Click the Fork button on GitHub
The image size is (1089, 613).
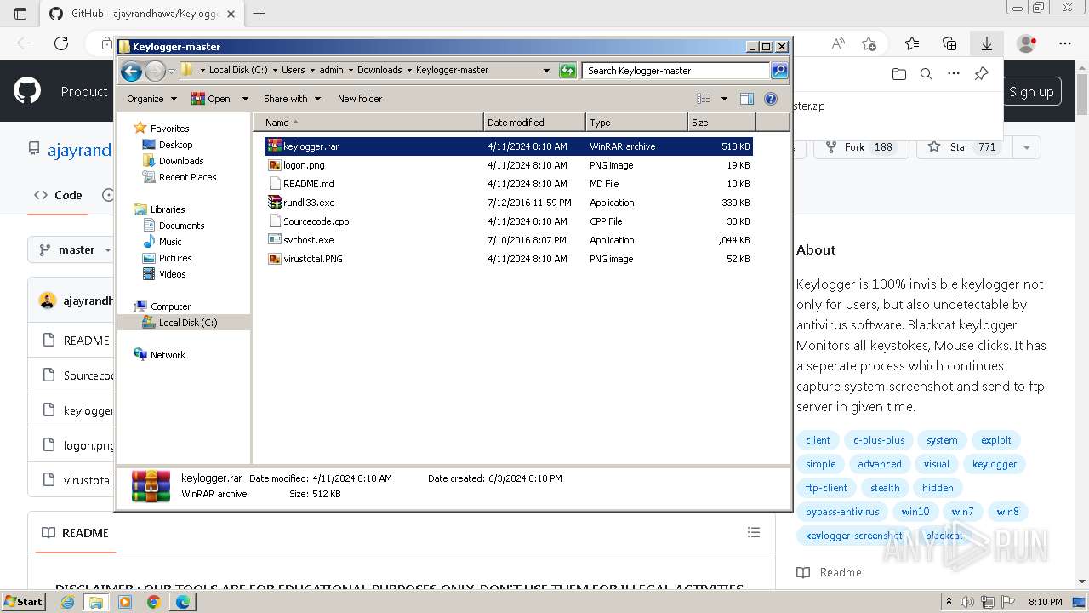click(x=861, y=147)
